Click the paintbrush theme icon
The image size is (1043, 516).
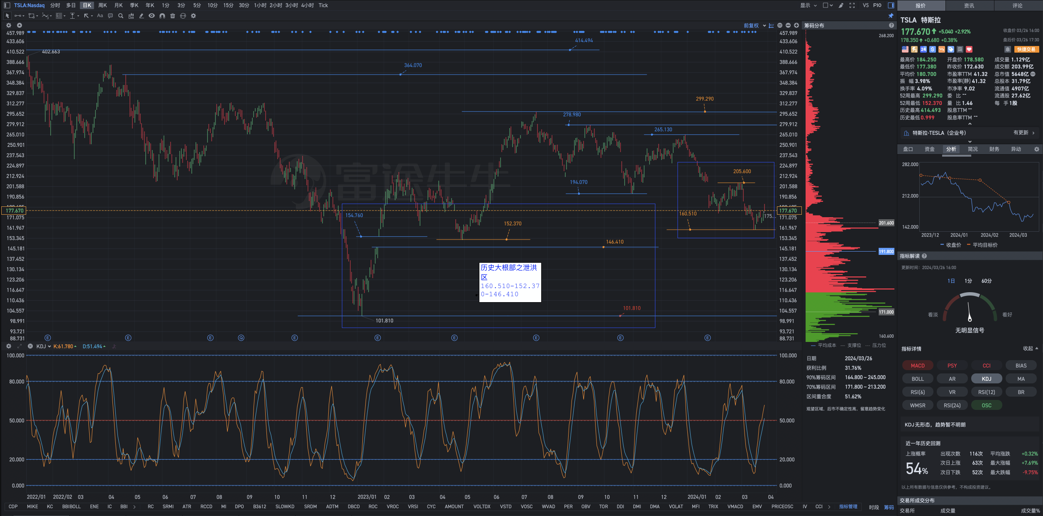[841, 5]
